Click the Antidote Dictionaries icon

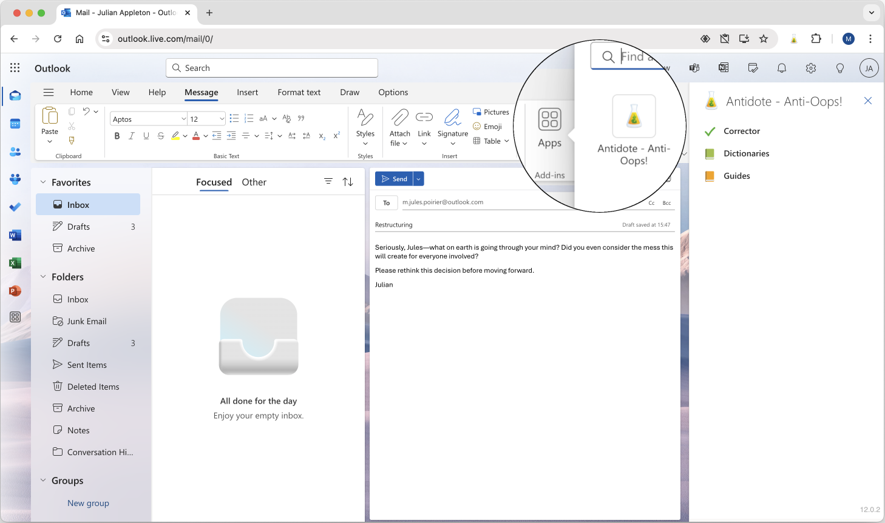click(x=710, y=154)
